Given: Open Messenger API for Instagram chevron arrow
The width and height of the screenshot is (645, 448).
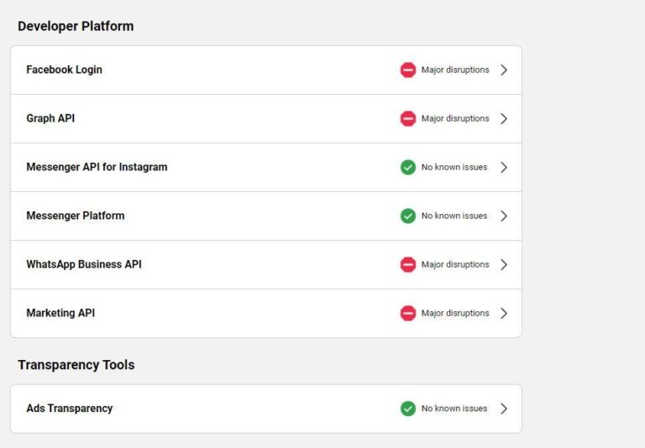Looking at the screenshot, I should [x=504, y=167].
